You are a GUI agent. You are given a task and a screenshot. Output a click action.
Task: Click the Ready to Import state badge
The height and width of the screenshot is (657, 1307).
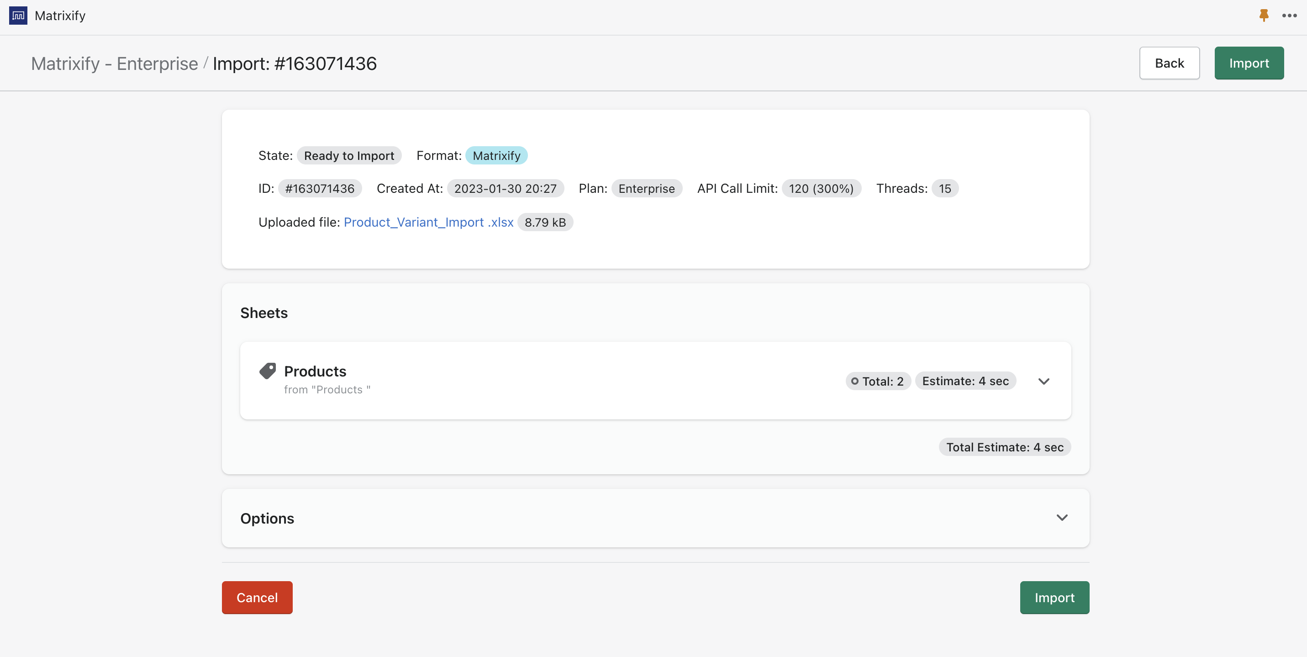click(x=348, y=156)
